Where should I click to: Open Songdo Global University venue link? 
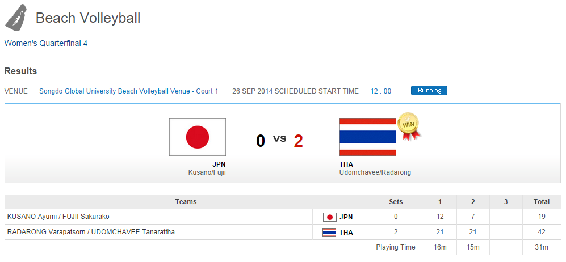tap(128, 91)
